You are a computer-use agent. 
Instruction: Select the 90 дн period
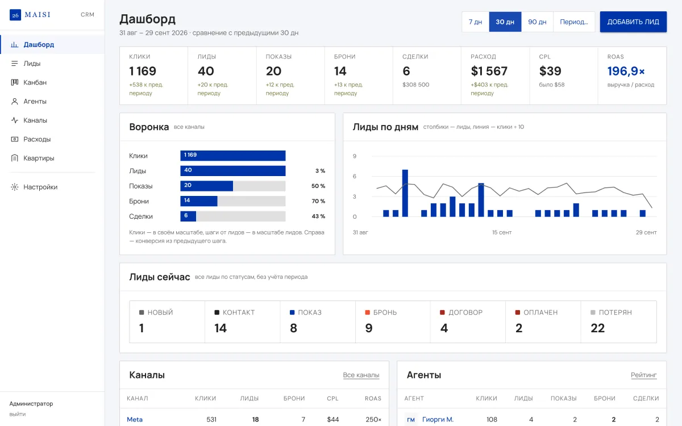coord(537,22)
